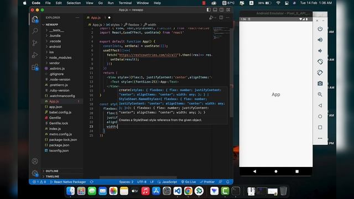Click the emulator volume down button
Screen dimensions: 354x199
[320, 51]
